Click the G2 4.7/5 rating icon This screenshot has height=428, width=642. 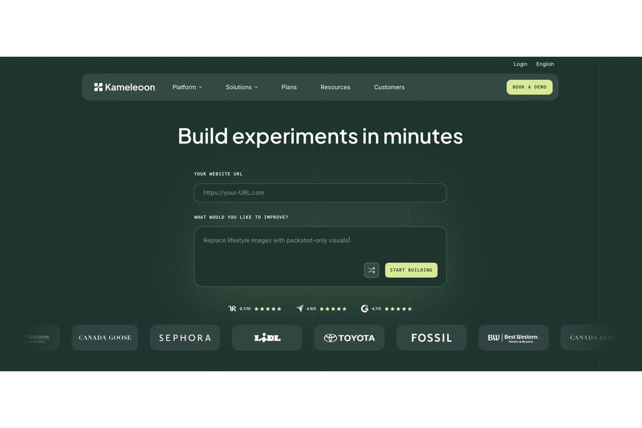[x=364, y=309]
